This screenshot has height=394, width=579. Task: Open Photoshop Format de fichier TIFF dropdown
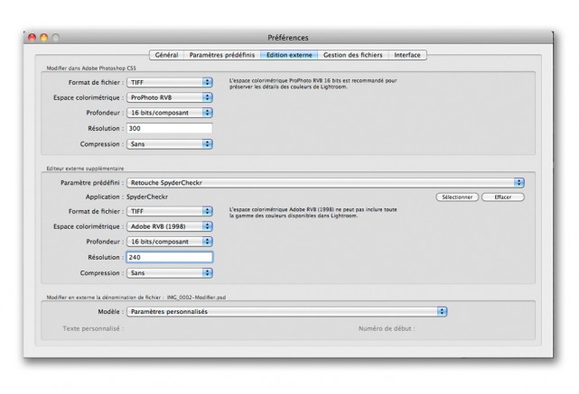tap(170, 82)
